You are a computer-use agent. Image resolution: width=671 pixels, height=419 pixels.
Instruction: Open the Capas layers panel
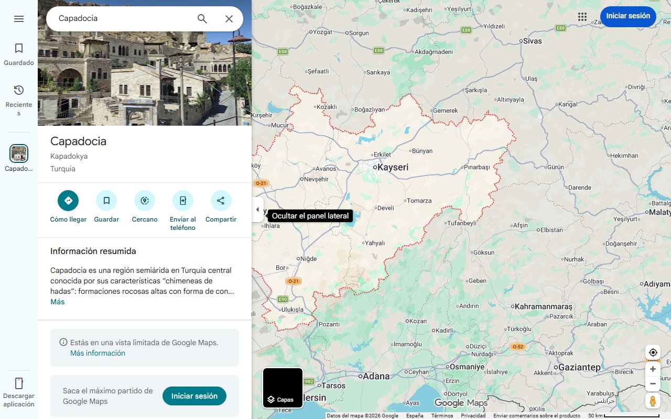283,388
